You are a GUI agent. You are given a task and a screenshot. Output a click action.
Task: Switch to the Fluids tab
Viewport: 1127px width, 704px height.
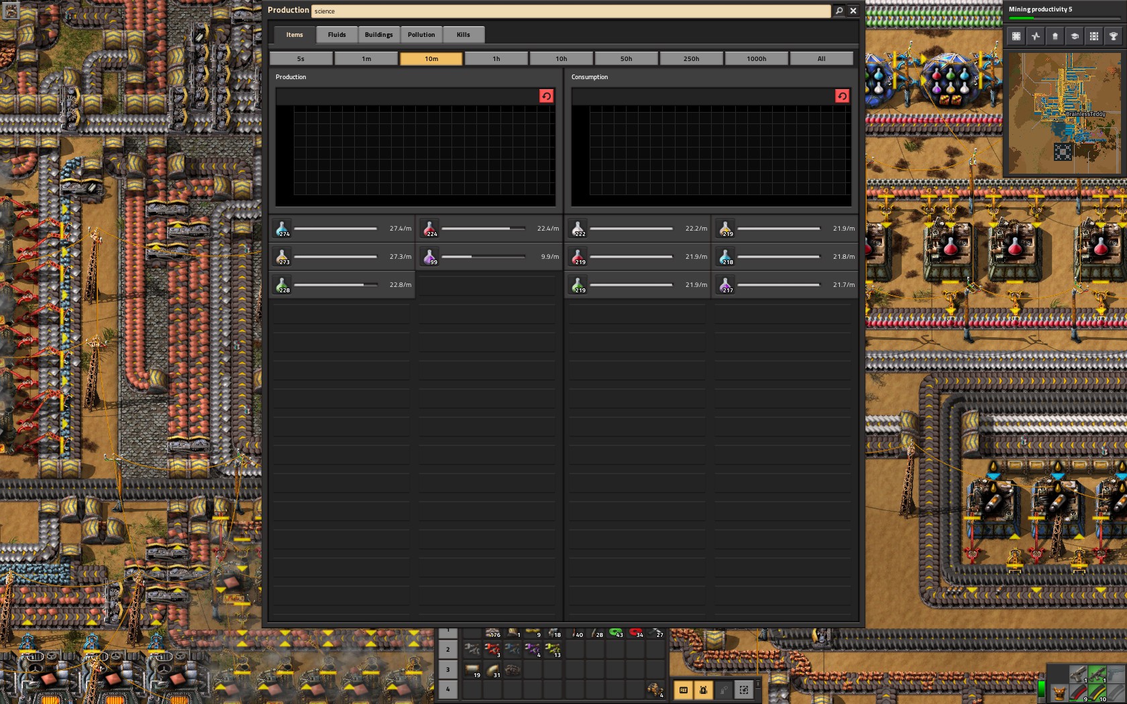337,35
